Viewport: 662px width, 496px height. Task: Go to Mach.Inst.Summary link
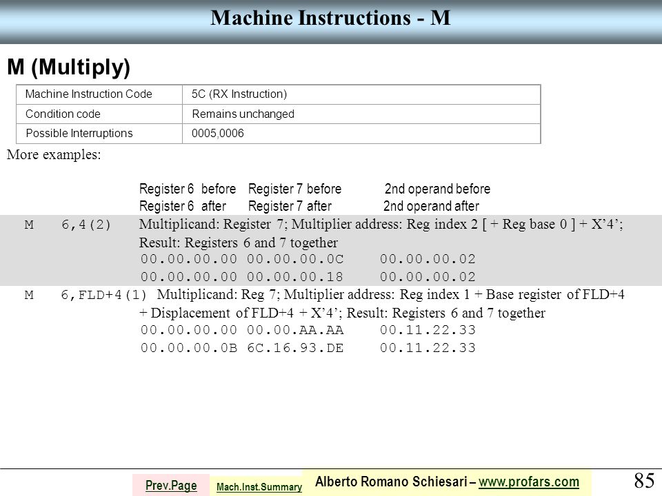259,487
